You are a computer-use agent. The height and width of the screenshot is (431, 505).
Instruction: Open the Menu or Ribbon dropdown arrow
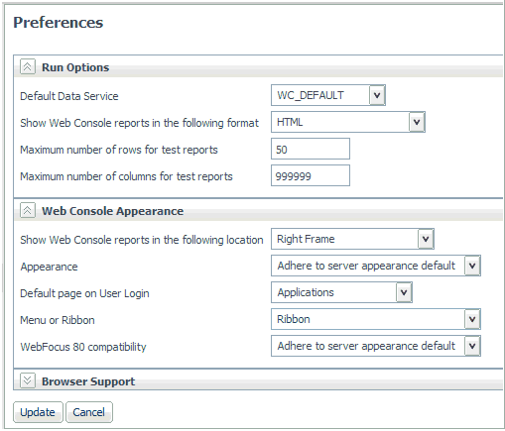[x=472, y=319]
